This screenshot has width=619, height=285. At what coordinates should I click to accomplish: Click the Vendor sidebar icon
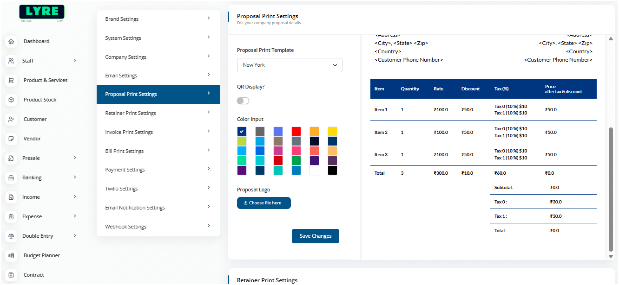11,139
